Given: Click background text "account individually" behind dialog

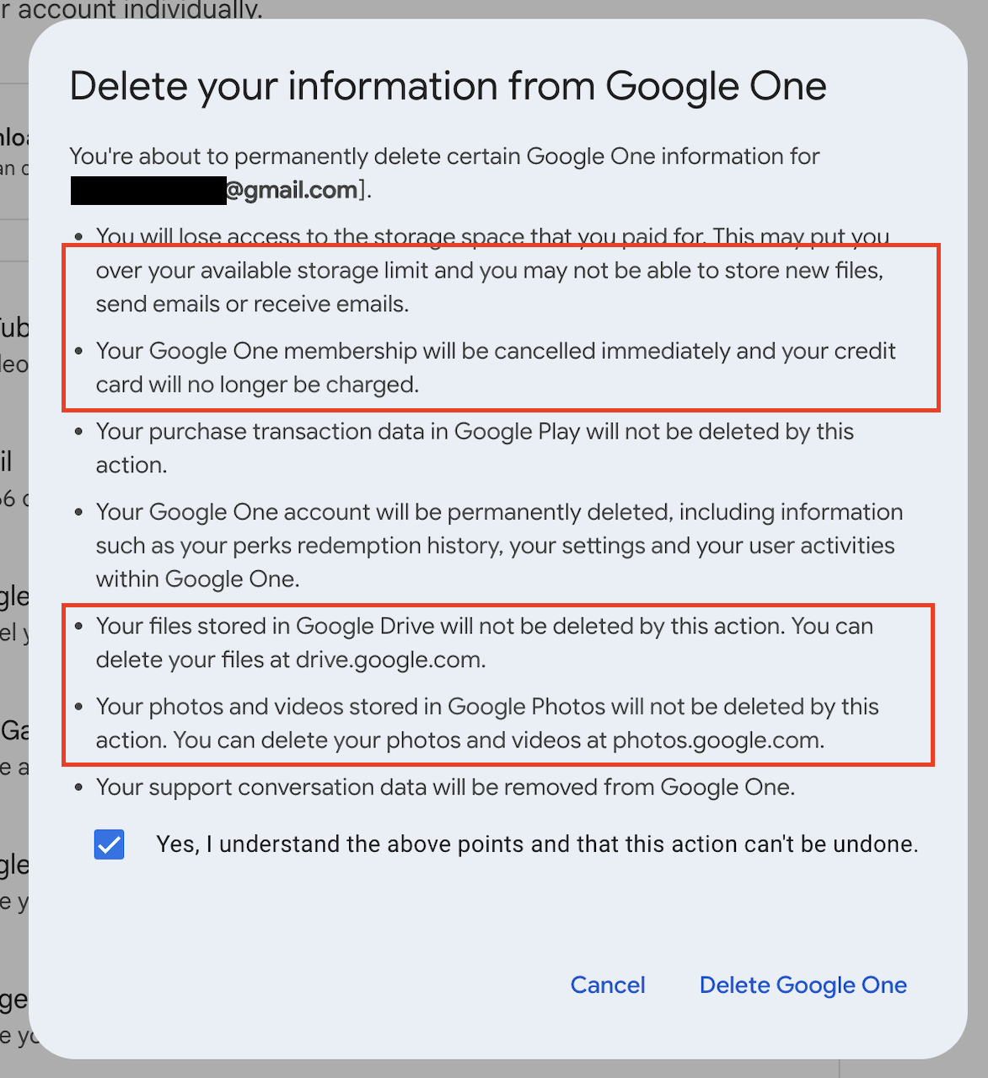Looking at the screenshot, I should tap(135, 10).
